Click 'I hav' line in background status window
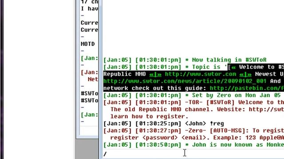Screen dimensions: 284x159 [x=90, y=9]
